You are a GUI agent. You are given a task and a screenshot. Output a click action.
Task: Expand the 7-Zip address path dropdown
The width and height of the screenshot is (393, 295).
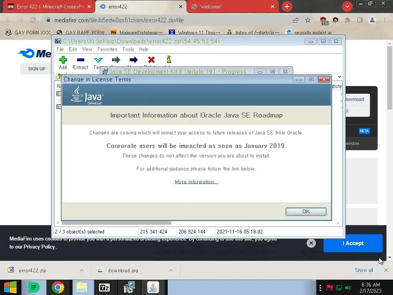pos(339,77)
